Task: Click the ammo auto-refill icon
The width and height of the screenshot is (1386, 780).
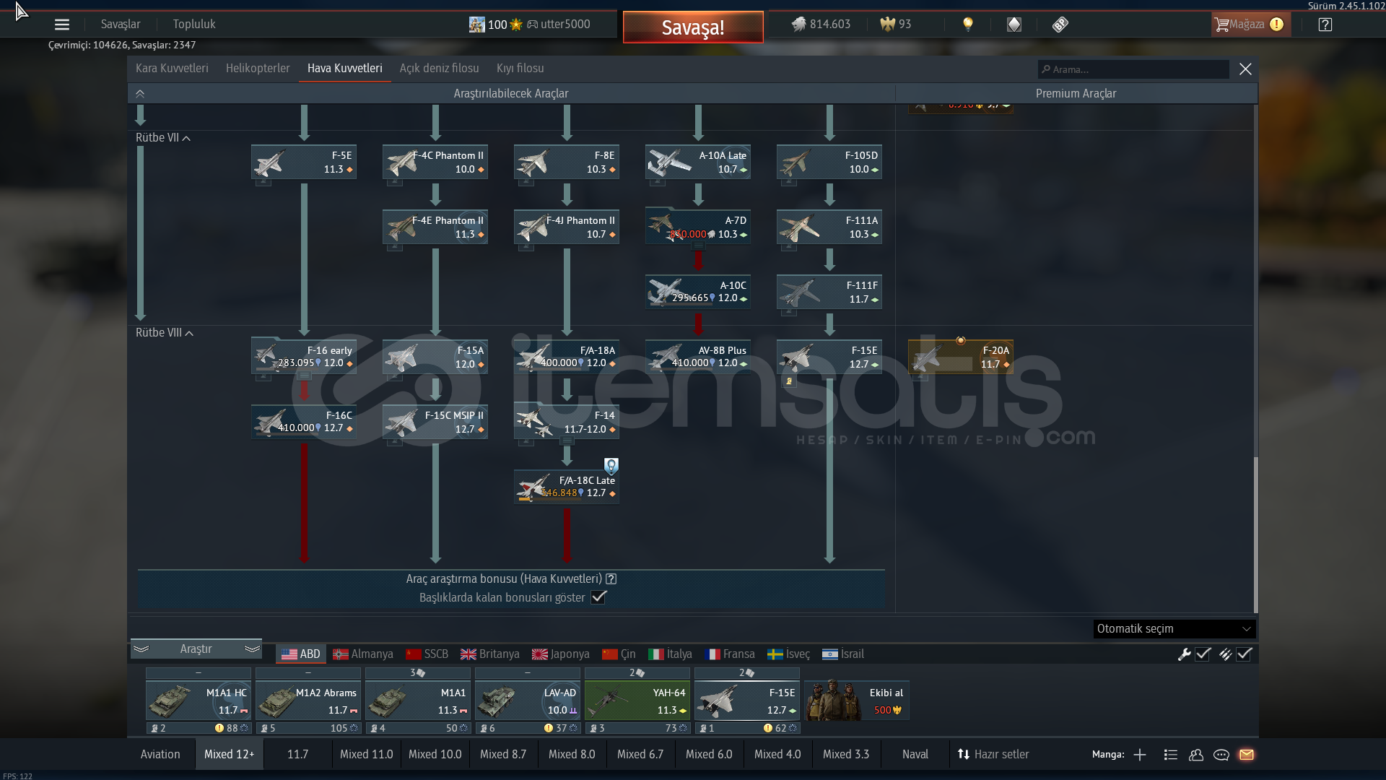Action: coord(1225,654)
